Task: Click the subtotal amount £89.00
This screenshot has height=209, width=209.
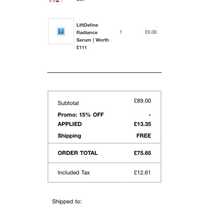Action: tap(142, 101)
